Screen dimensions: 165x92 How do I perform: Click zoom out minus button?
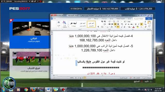pyautogui.click(x=68, y=78)
